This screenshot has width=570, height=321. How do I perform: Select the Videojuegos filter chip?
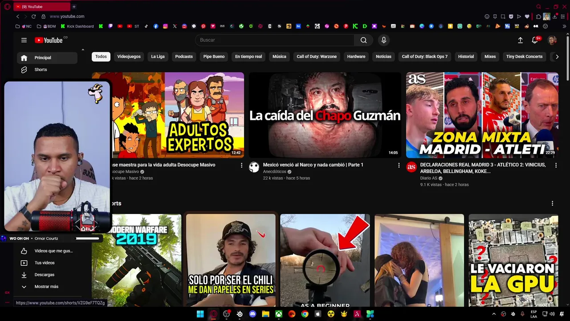tap(129, 57)
